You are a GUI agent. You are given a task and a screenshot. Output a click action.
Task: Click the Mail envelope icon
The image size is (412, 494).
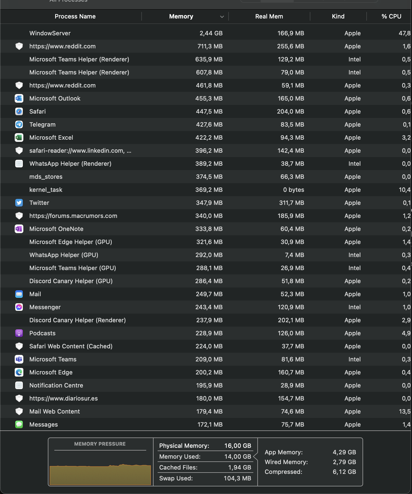click(x=19, y=294)
